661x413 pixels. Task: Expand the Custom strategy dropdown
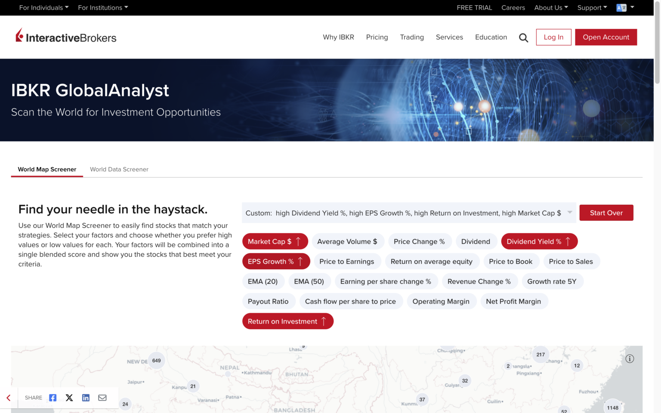click(569, 213)
